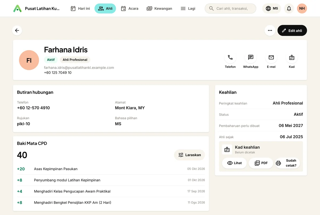Expand the Lagi menu
Image resolution: width=320 pixels, height=215 pixels.
[188, 9]
